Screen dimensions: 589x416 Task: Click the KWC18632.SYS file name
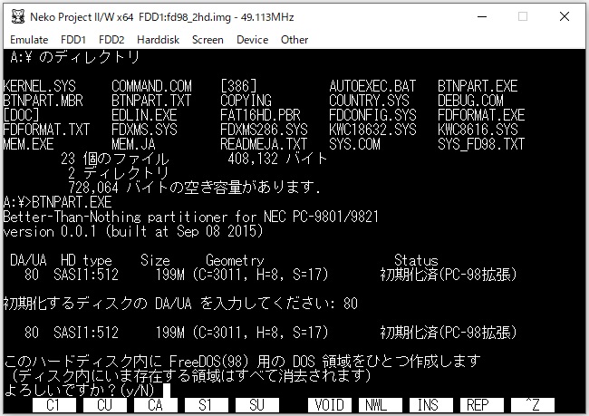click(x=372, y=130)
